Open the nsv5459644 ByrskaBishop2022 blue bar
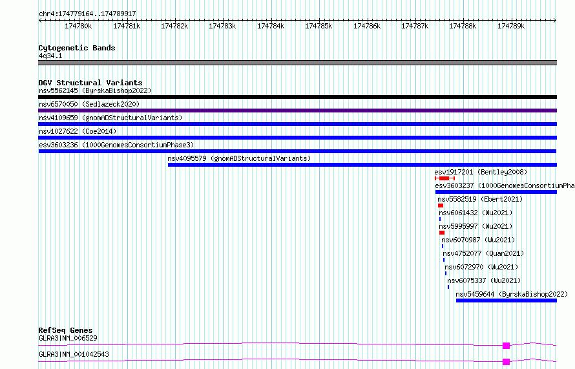This screenshot has width=575, height=369. 507,300
